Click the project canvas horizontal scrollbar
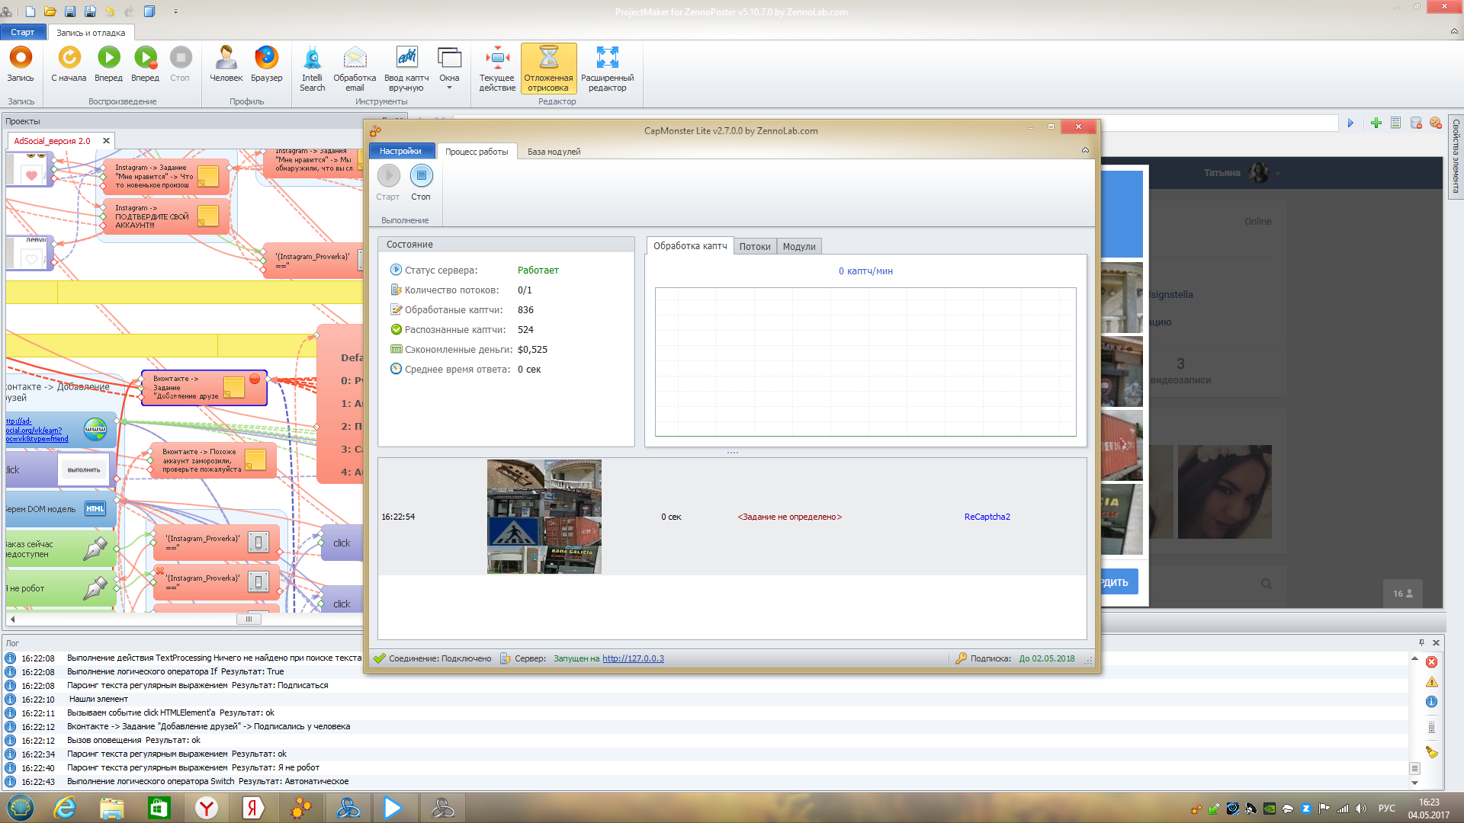The image size is (1464, 823). point(249,619)
